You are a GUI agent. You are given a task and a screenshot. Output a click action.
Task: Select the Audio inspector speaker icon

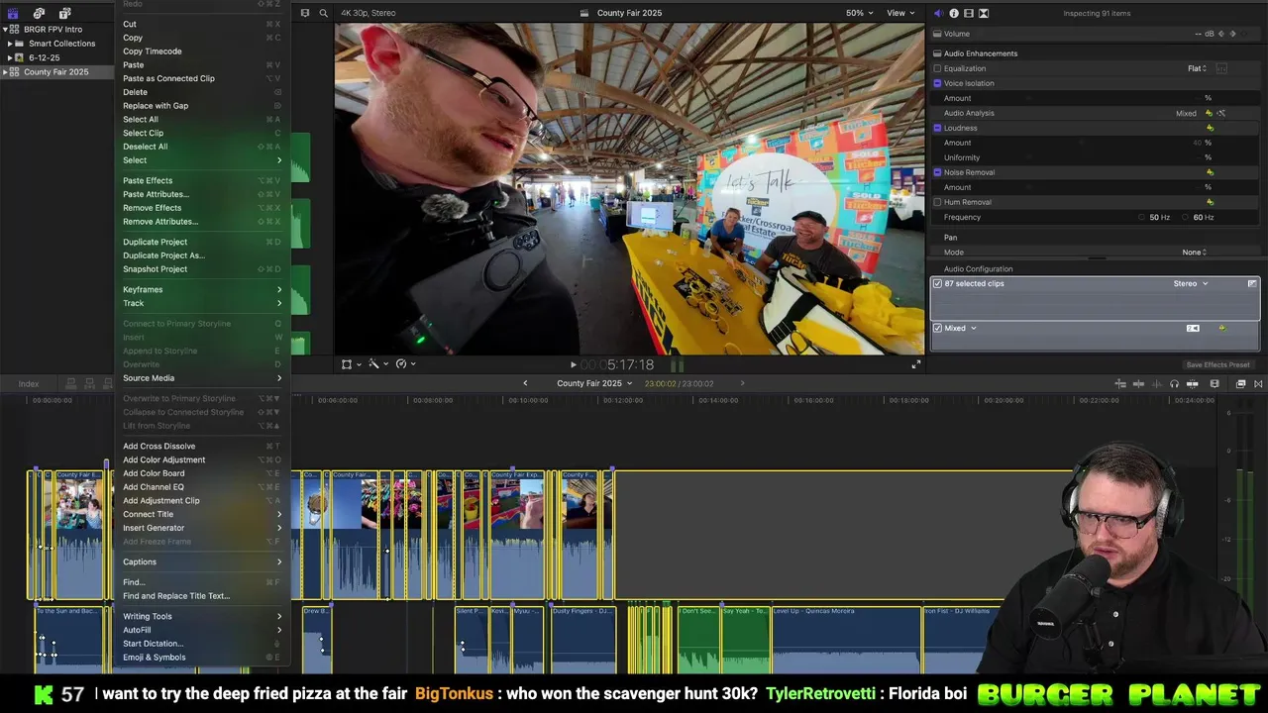(x=938, y=13)
